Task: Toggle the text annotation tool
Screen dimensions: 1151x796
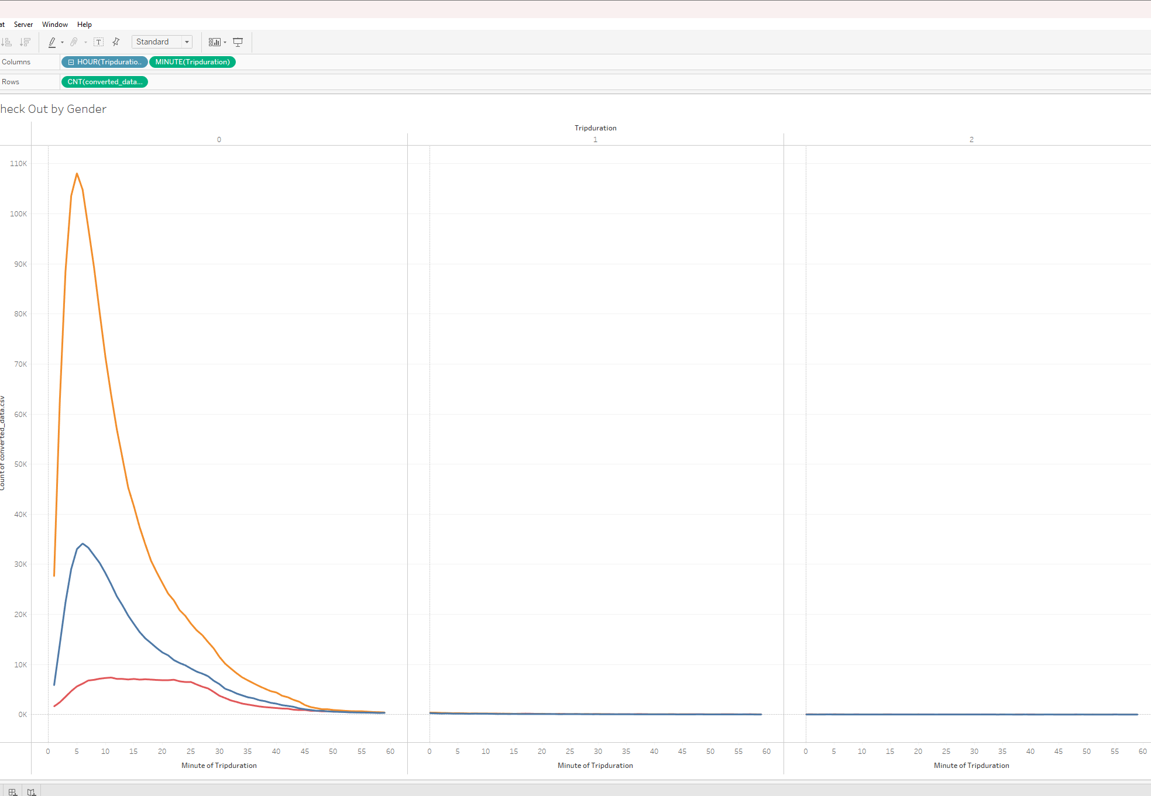Action: pyautogui.click(x=99, y=42)
